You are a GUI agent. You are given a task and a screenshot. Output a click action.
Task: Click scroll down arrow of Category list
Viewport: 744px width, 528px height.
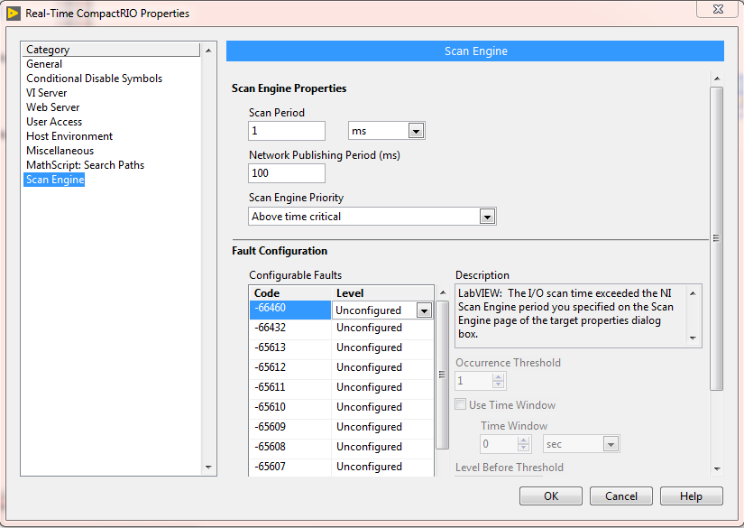tap(208, 468)
